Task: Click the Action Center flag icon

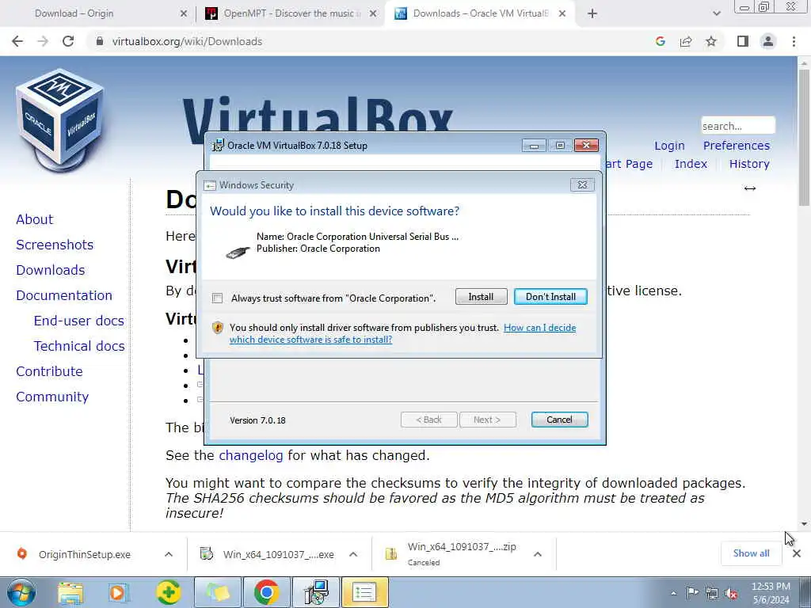Action: (692, 593)
